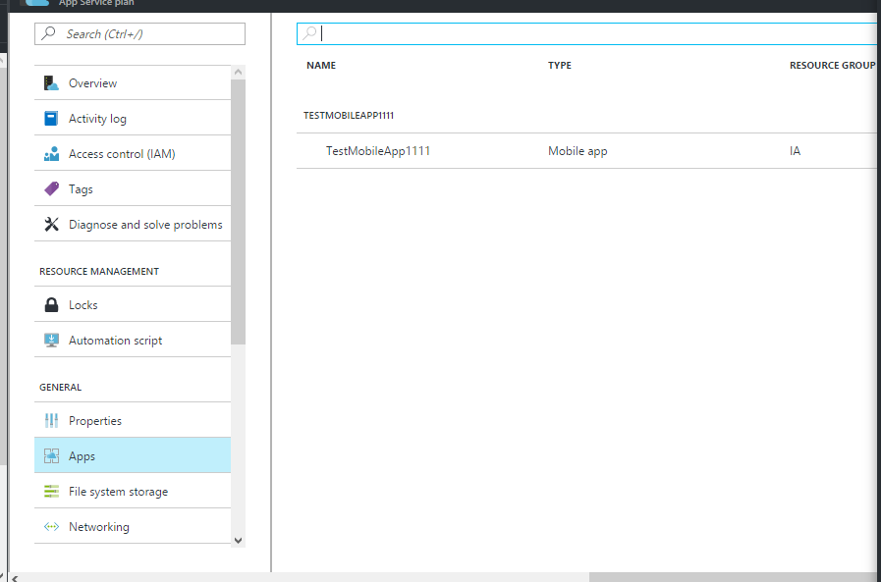The image size is (881, 582).
Task: Click the Properties sliders icon
Action: [51, 420]
